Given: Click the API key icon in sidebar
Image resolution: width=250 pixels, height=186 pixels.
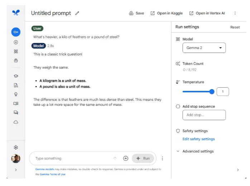Looking at the screenshot, I should pos(16,32).
